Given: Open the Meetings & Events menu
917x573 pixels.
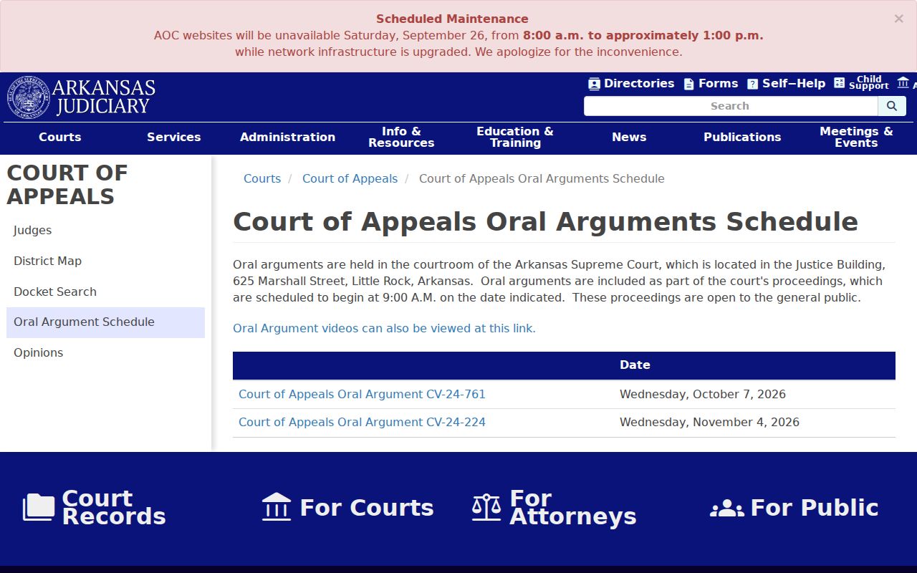Looking at the screenshot, I should [856, 137].
